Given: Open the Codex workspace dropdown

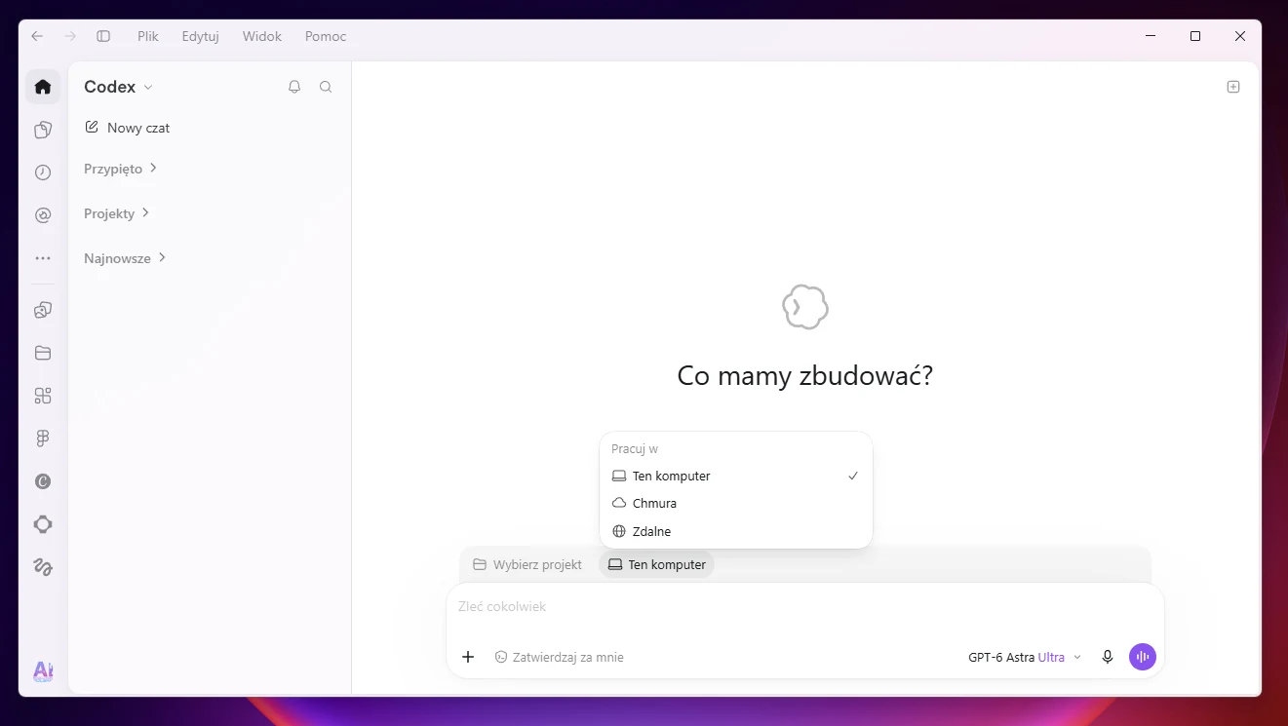Looking at the screenshot, I should (119, 87).
